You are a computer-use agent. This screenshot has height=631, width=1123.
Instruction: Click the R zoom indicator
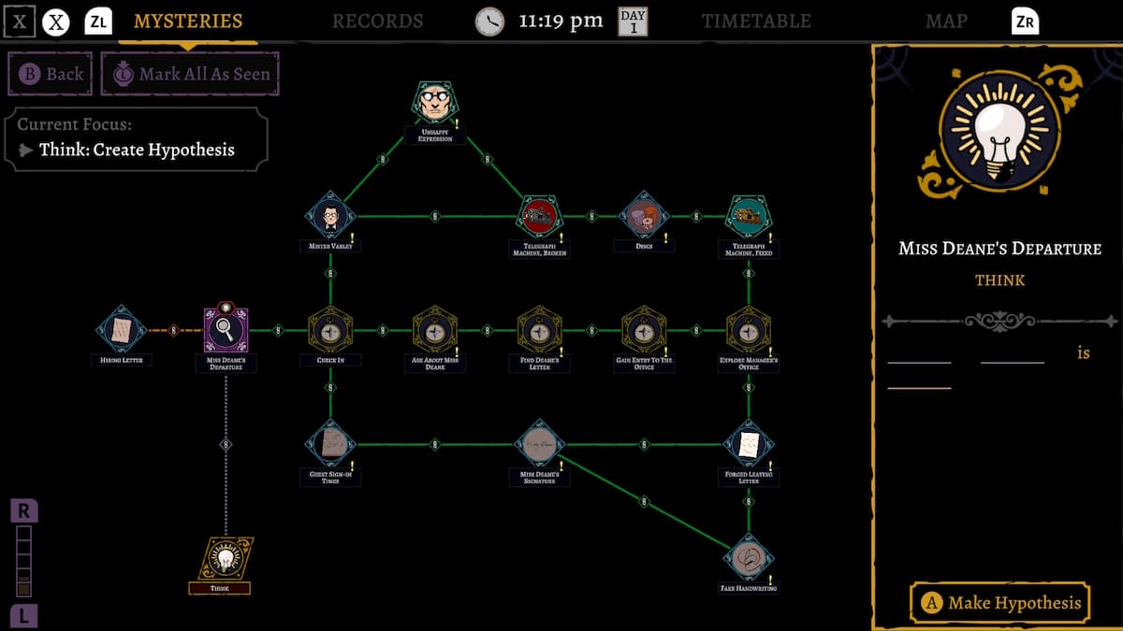click(23, 511)
